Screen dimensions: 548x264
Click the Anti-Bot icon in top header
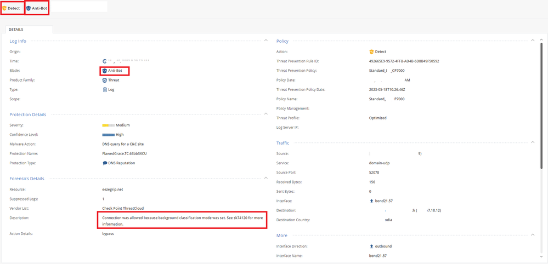(x=29, y=8)
